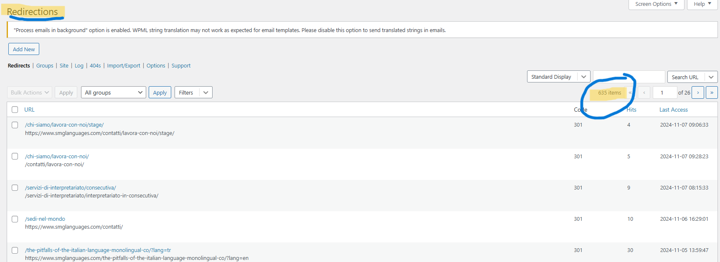The image size is (720, 262).
Task: Focus the page number input field
Action: [x=665, y=92]
